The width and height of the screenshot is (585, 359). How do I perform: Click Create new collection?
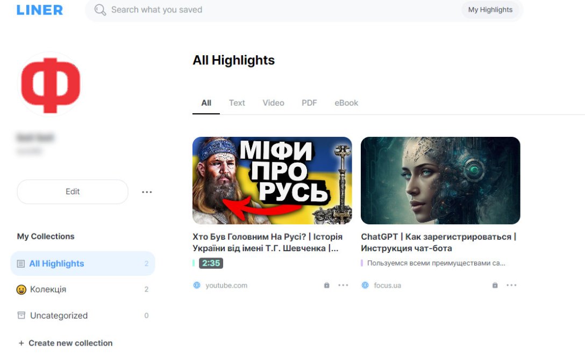66,343
